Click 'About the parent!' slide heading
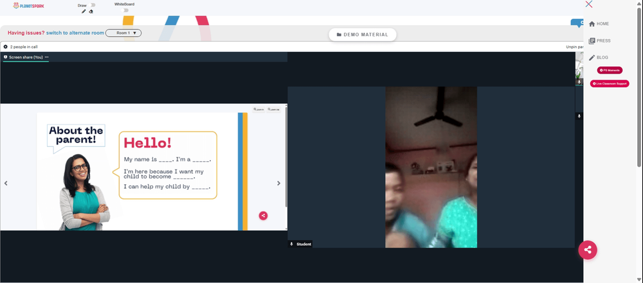The width and height of the screenshot is (643, 283). pyautogui.click(x=77, y=135)
